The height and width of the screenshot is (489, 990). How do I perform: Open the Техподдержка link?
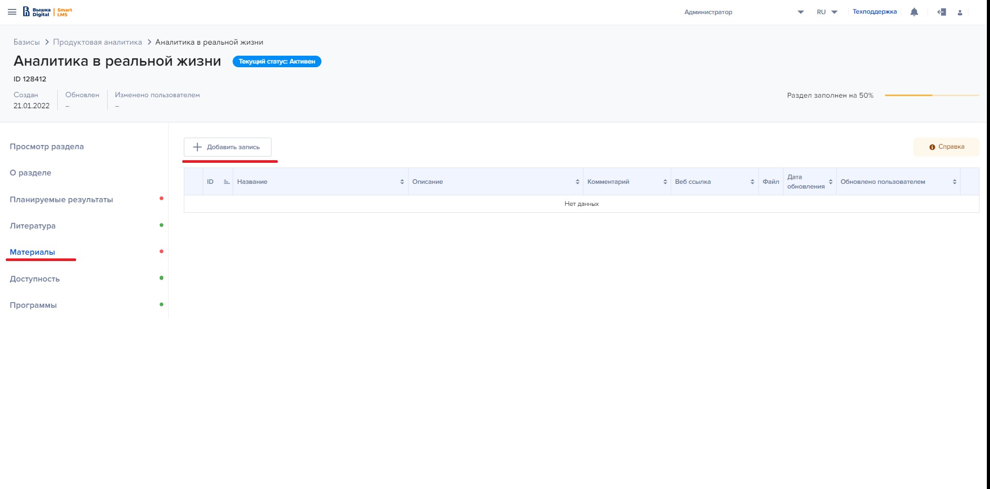[874, 12]
